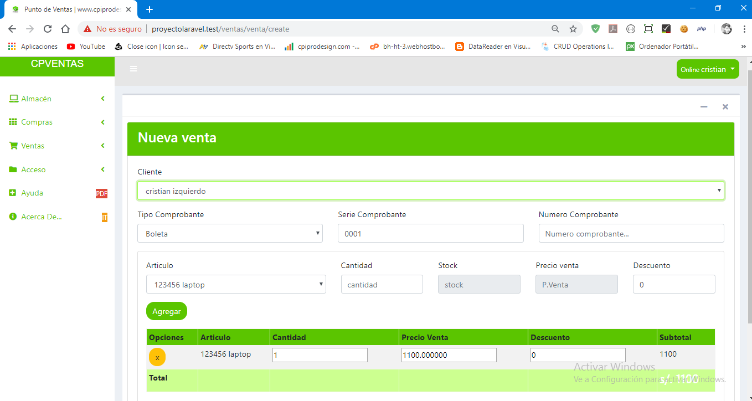Open the Tipo Comprobante dropdown

click(230, 234)
